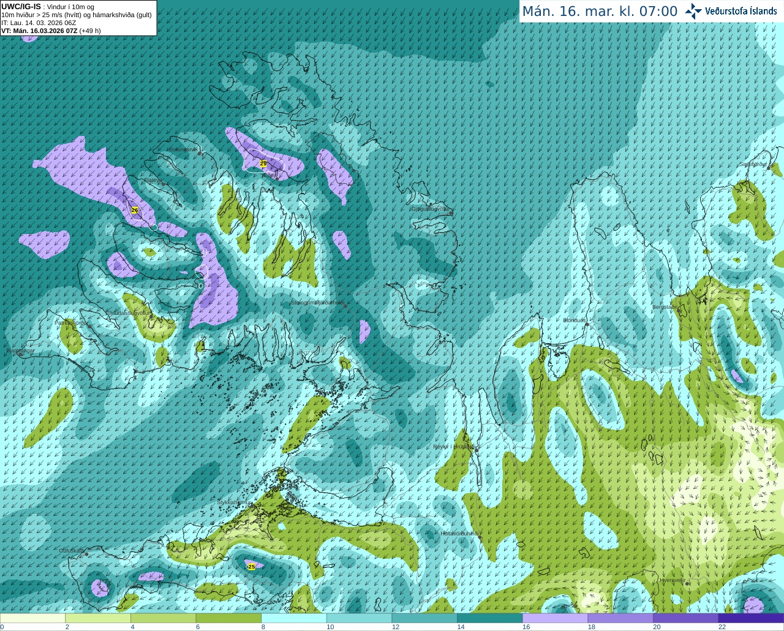Click the Bjargtangar station label
Image resolution: width=784 pixels, height=631 pixels.
click(20, 350)
